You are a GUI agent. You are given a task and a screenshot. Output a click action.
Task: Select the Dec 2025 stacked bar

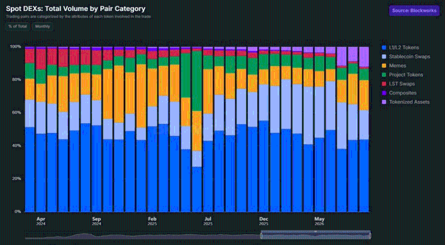(x=264, y=129)
